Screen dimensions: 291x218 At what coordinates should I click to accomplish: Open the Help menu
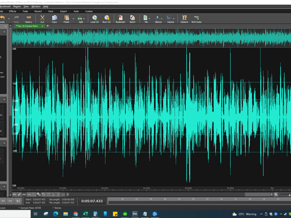tap(46, 6)
